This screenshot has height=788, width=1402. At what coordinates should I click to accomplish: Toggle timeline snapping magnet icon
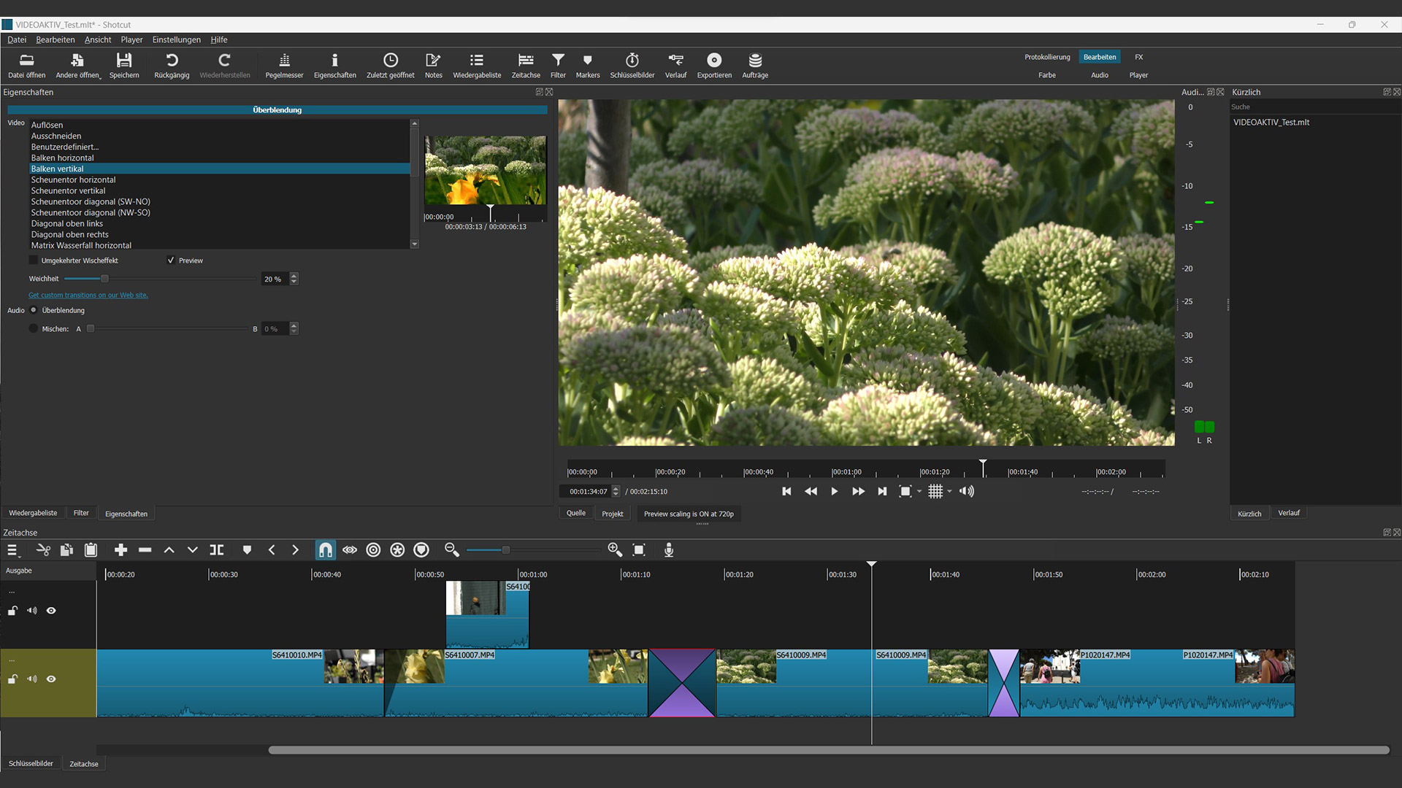click(x=326, y=550)
